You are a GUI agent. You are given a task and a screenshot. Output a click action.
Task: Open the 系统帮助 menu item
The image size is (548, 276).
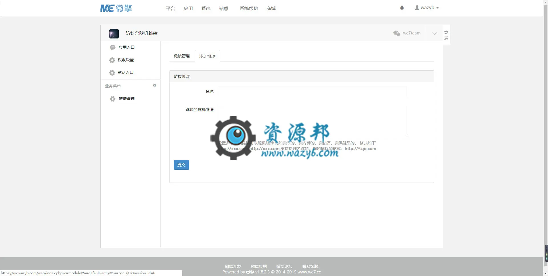(x=249, y=9)
